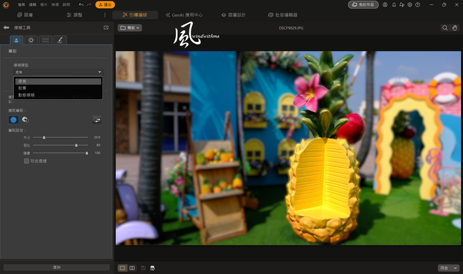
Task: Select the person mask blur tool tab
Action: [x=17, y=39]
